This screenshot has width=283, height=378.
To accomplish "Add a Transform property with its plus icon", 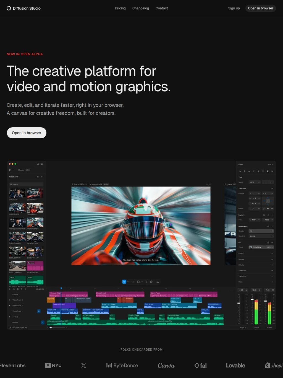I will point(272,188).
